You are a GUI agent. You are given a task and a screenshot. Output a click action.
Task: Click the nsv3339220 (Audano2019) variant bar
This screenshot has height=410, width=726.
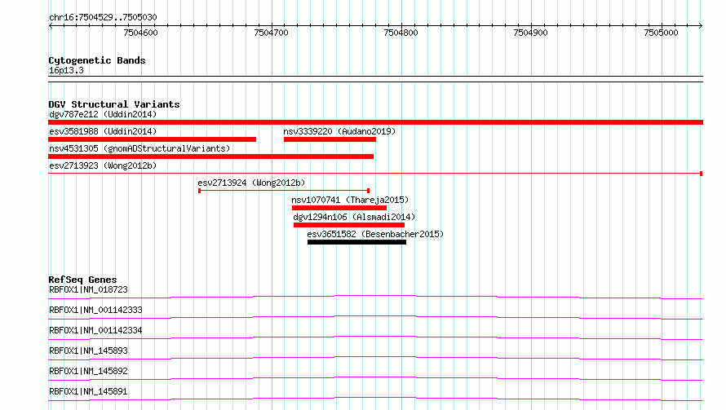pos(330,139)
